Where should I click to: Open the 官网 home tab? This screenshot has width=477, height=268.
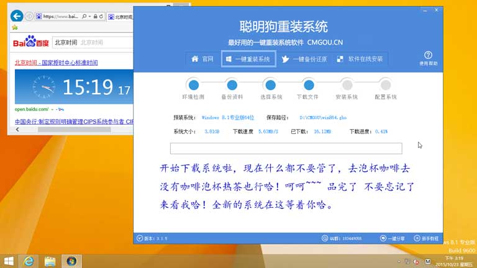point(202,59)
